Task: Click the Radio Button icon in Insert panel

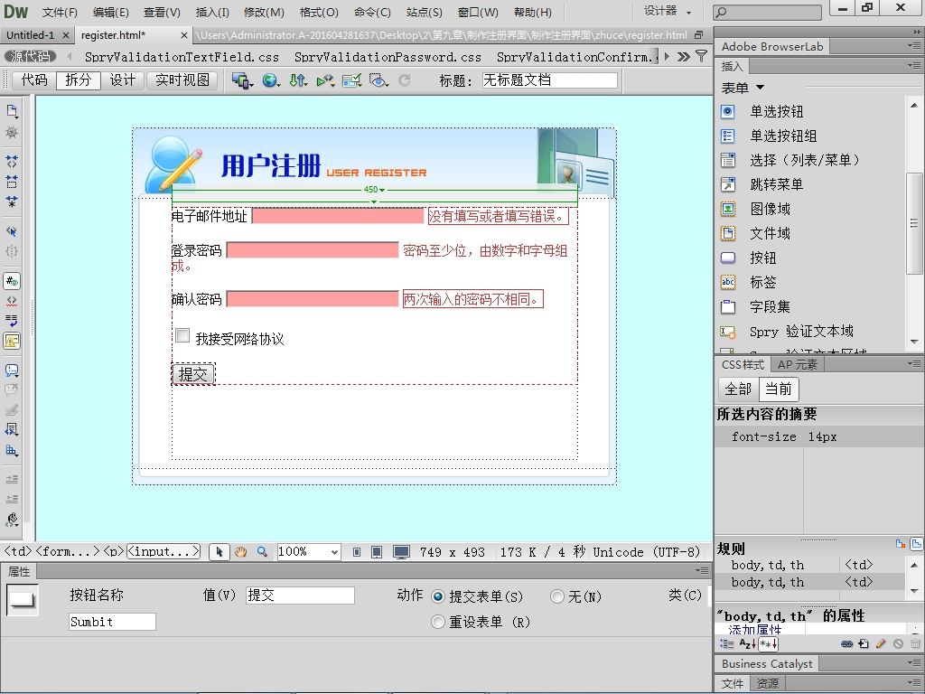Action: point(728,111)
